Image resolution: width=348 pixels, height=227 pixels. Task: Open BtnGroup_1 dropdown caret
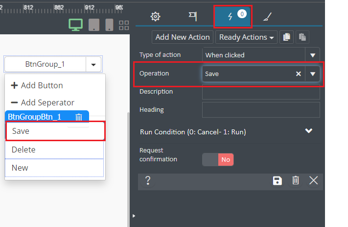coord(93,65)
